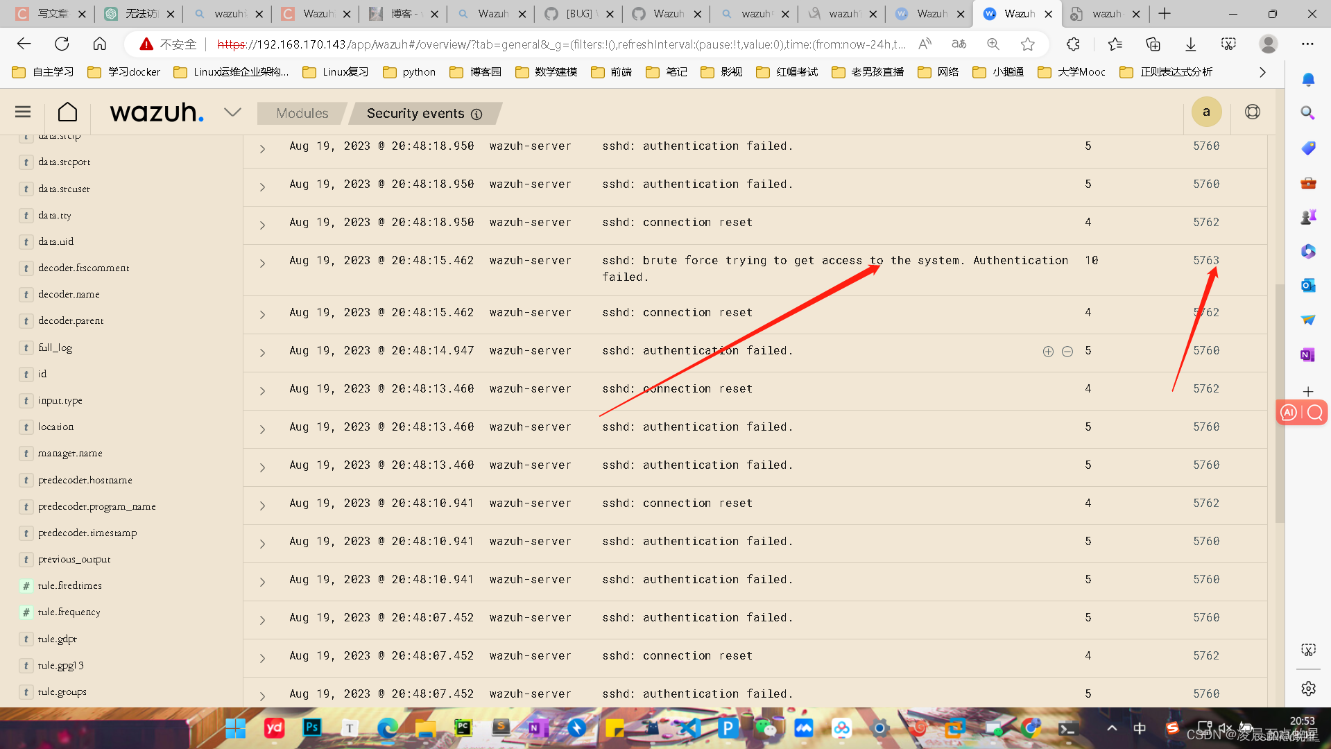This screenshot has width=1331, height=749.
Task: Select the rule.firedtimes field
Action: click(69, 585)
